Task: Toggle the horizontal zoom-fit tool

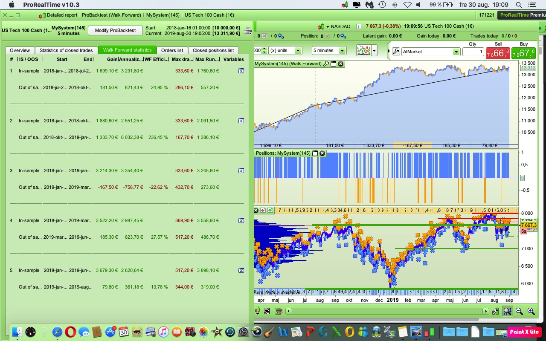Action: point(507,311)
